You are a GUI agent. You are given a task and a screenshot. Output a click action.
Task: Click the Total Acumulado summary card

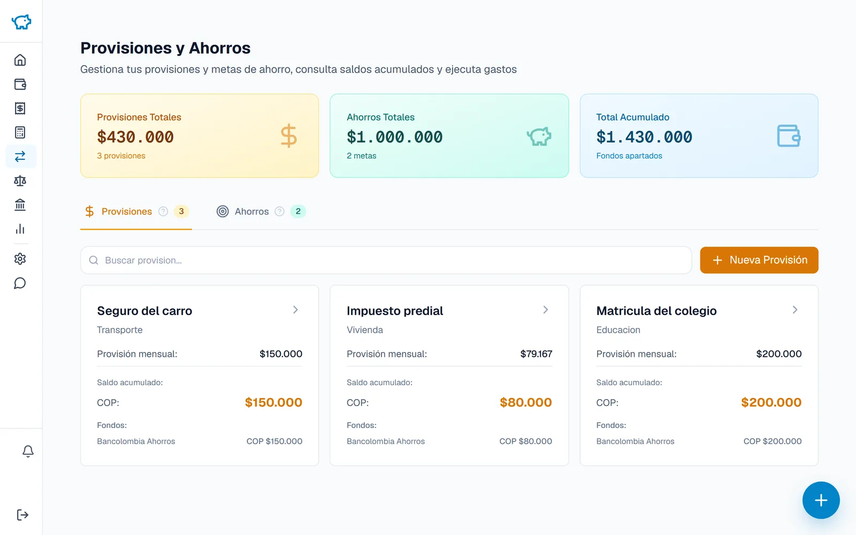coord(699,136)
